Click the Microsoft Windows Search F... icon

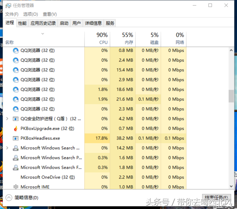coord(16,167)
